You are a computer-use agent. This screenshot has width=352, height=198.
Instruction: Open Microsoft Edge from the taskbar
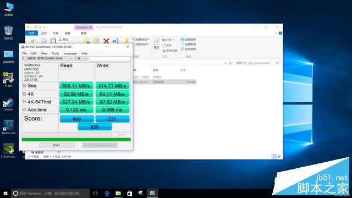(x=107, y=193)
